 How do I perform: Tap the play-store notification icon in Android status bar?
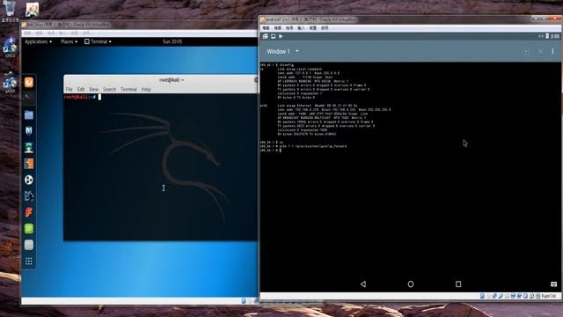(281, 36)
